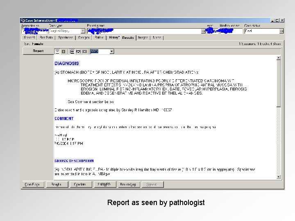Click the line starting 'MICROSCOPIC FOCI OF RESIDUAL'

pos(151,81)
